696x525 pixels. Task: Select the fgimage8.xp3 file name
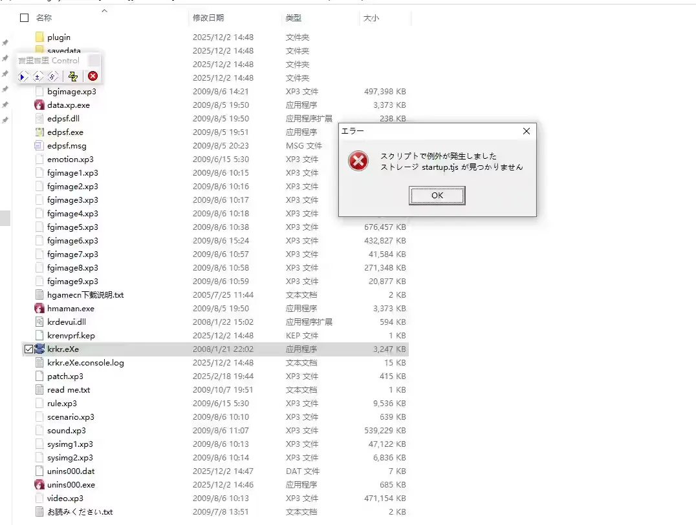(73, 267)
